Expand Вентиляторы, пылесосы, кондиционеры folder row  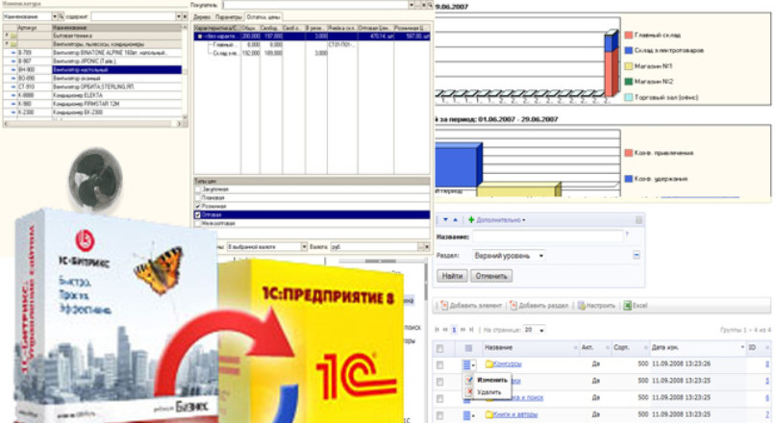[x=7, y=44]
